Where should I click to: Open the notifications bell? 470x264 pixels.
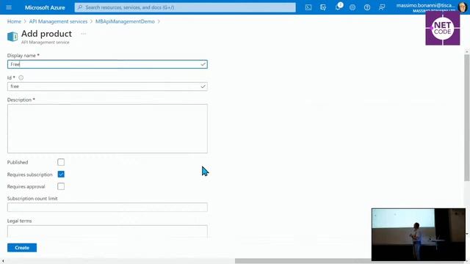click(x=338, y=7)
